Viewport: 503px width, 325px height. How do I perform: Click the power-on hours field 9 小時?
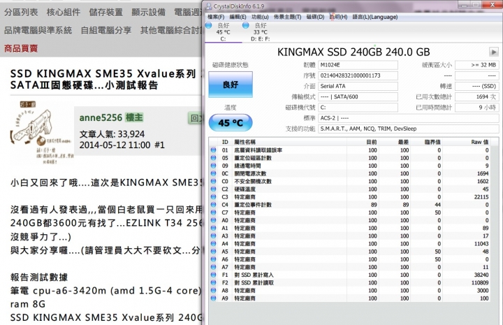(476, 108)
